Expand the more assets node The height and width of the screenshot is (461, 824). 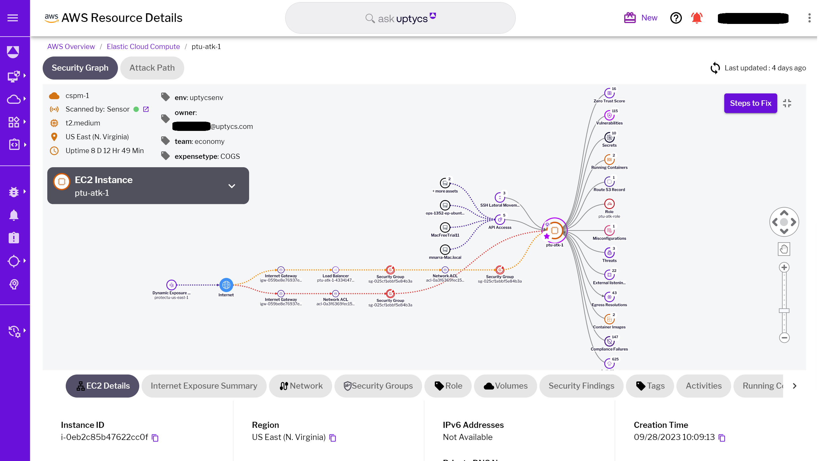coord(445,182)
